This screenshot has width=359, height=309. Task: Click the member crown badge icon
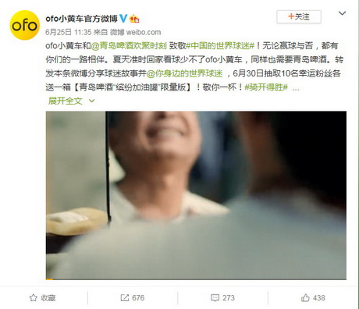(x=134, y=19)
